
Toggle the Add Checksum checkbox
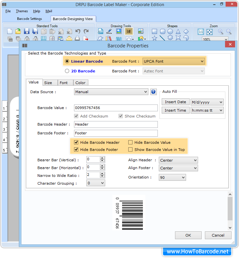click(x=76, y=116)
